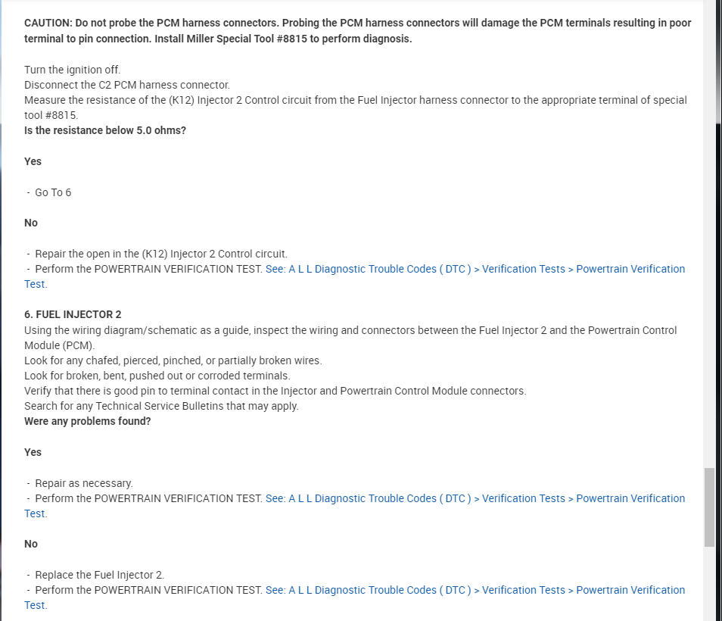722x621 pixels.
Task: Click the 'Go To 6' step text
Action: pos(53,192)
